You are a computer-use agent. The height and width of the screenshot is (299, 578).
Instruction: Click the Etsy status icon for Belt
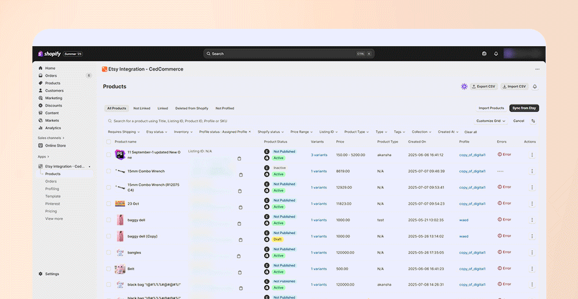[x=267, y=266]
